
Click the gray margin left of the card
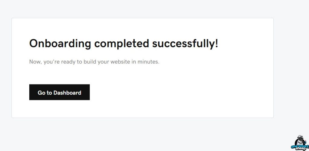pyautogui.click(x=5, y=67)
